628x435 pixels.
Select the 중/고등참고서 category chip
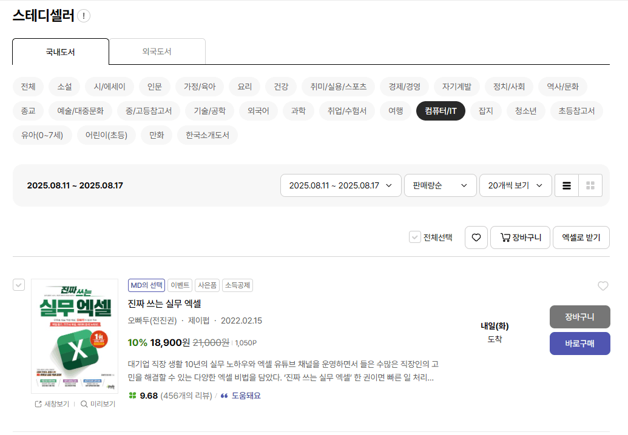(149, 111)
